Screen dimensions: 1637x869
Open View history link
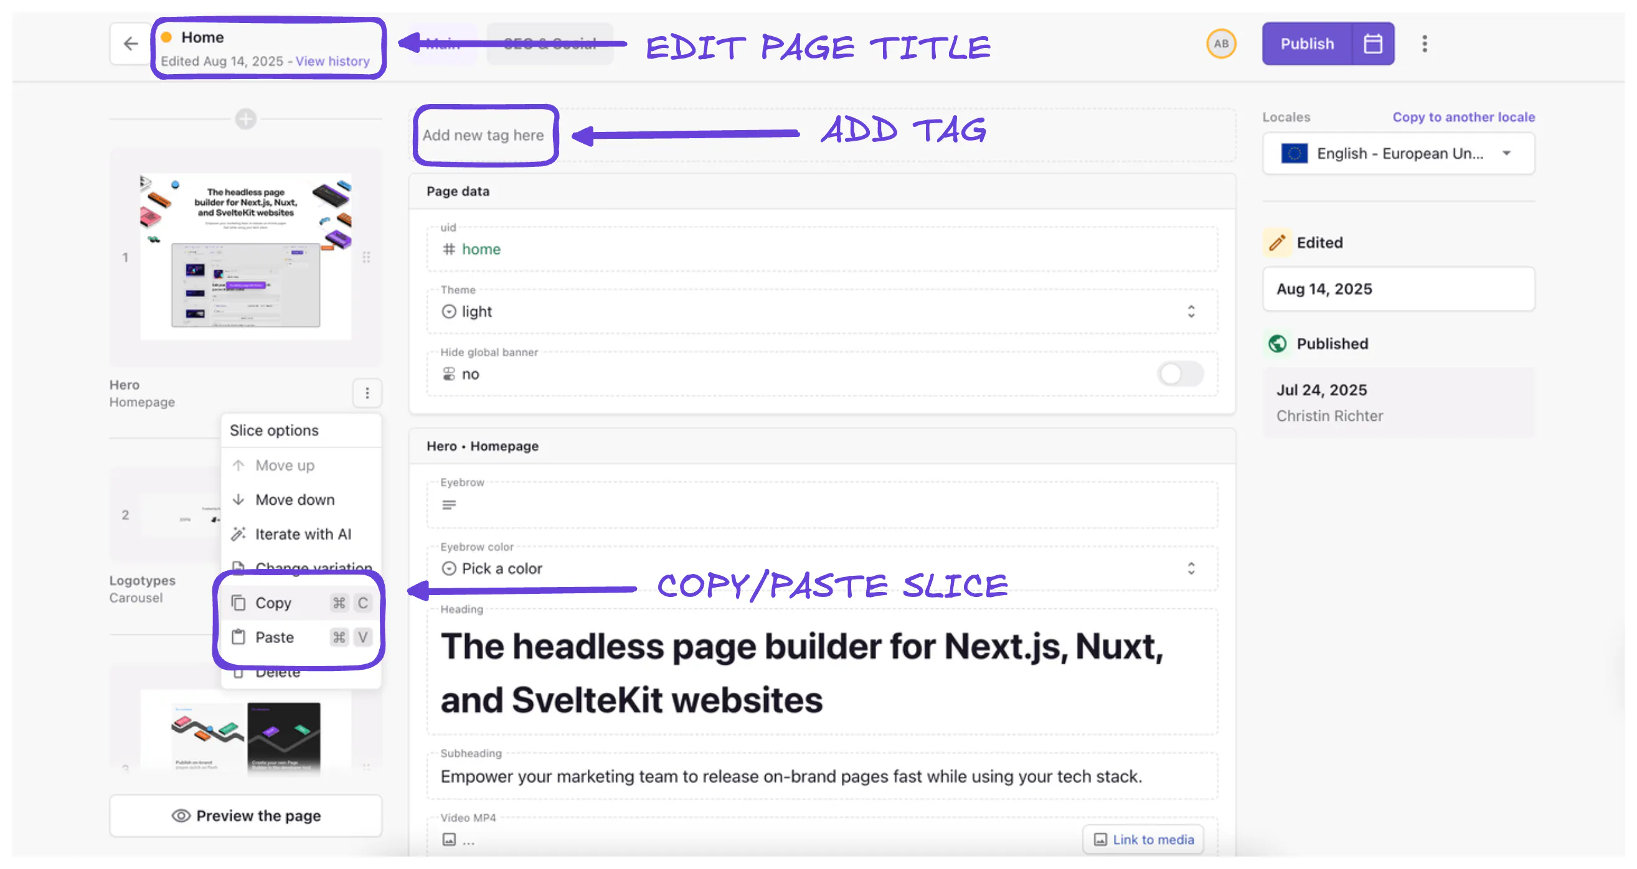click(333, 61)
